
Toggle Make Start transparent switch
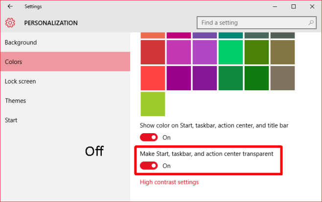click(149, 166)
